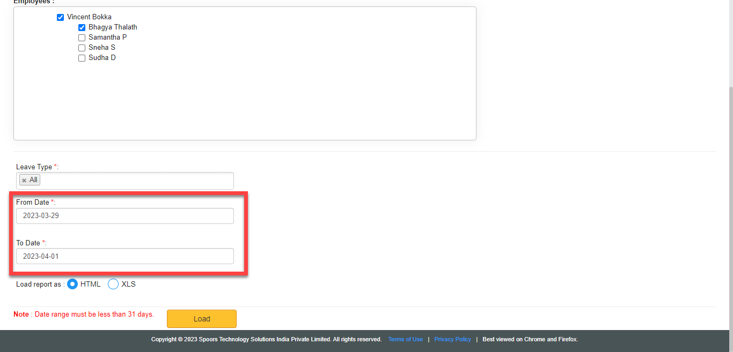
Task: Click the Vincent Bokka name label
Action: pyautogui.click(x=89, y=17)
